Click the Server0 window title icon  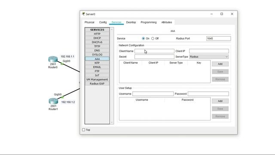tap(83, 14)
